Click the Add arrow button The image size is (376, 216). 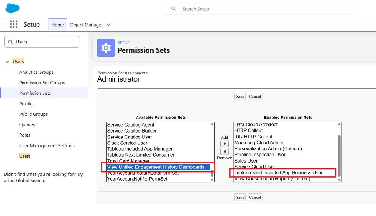[224, 143]
